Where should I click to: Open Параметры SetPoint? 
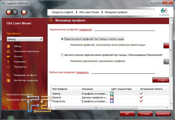tap(18, 100)
